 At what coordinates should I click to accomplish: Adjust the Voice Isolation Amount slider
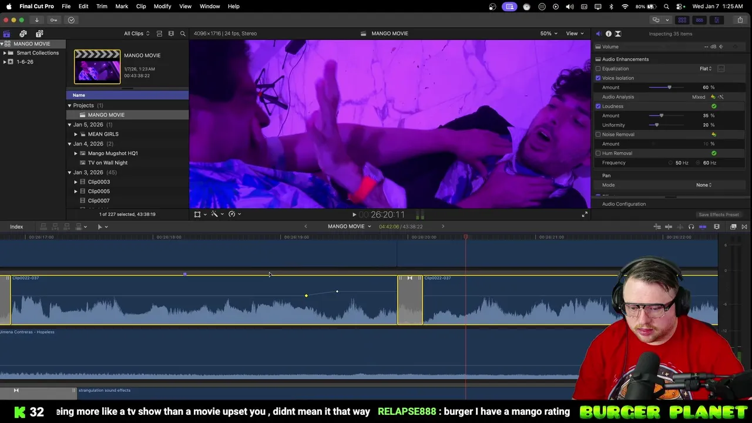[x=669, y=88]
